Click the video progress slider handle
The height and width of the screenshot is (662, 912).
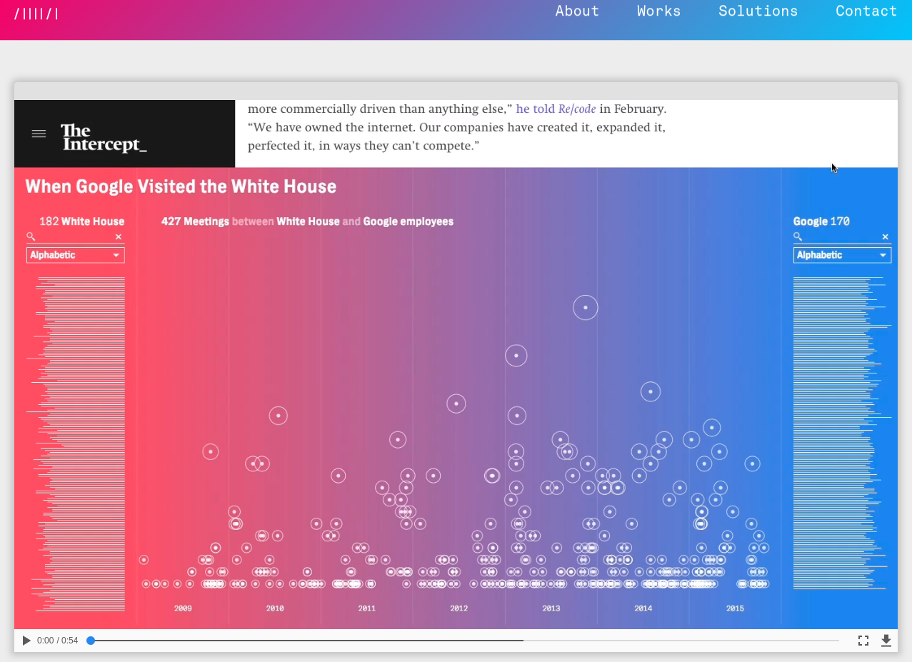(x=91, y=641)
